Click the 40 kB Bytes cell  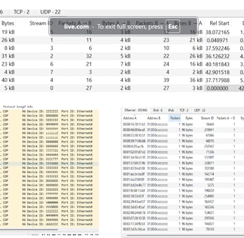8,80
